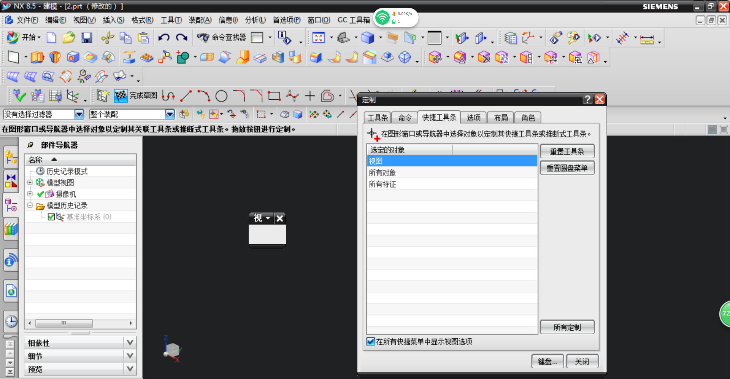The width and height of the screenshot is (730, 379).
Task: Click the Paste clipboard icon
Action: tap(143, 37)
